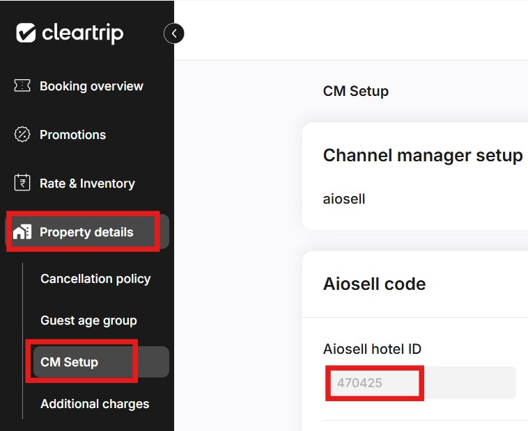Open the Guest age group submenu item
The width and height of the screenshot is (528, 431).
88,320
